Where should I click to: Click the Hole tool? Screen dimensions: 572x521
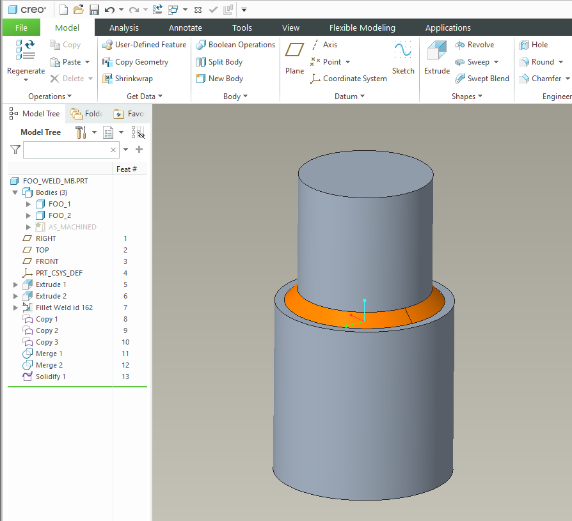[x=534, y=45]
